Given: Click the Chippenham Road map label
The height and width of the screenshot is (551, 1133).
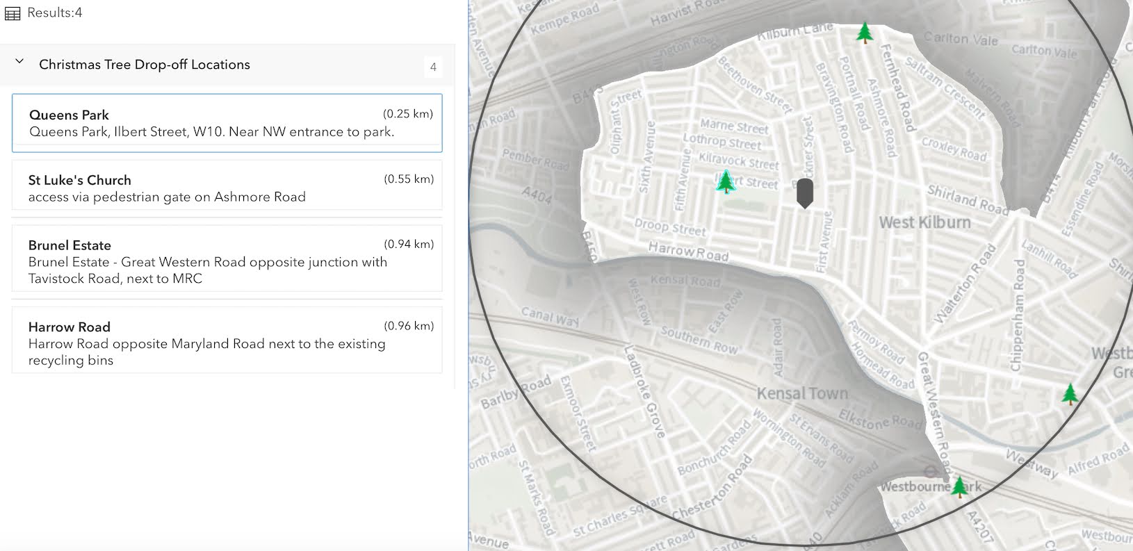Looking at the screenshot, I should [x=1017, y=315].
